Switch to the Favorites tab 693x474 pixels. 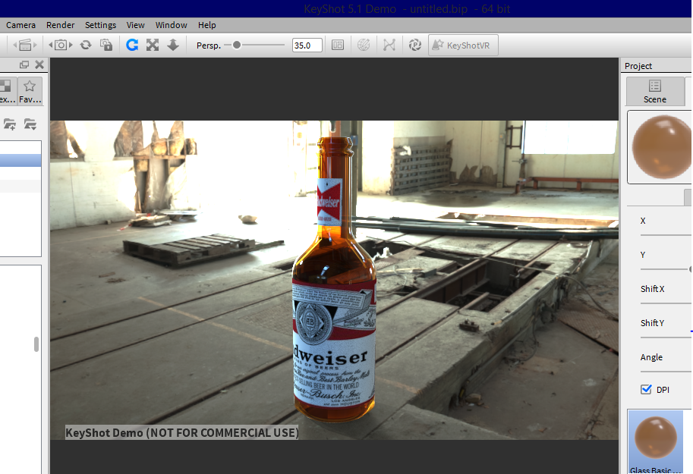30,91
